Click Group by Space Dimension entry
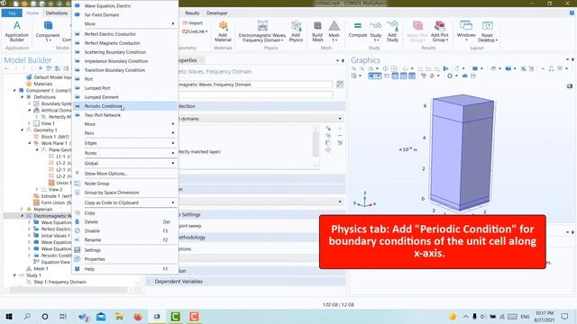This screenshot has width=577, height=324. (125, 193)
